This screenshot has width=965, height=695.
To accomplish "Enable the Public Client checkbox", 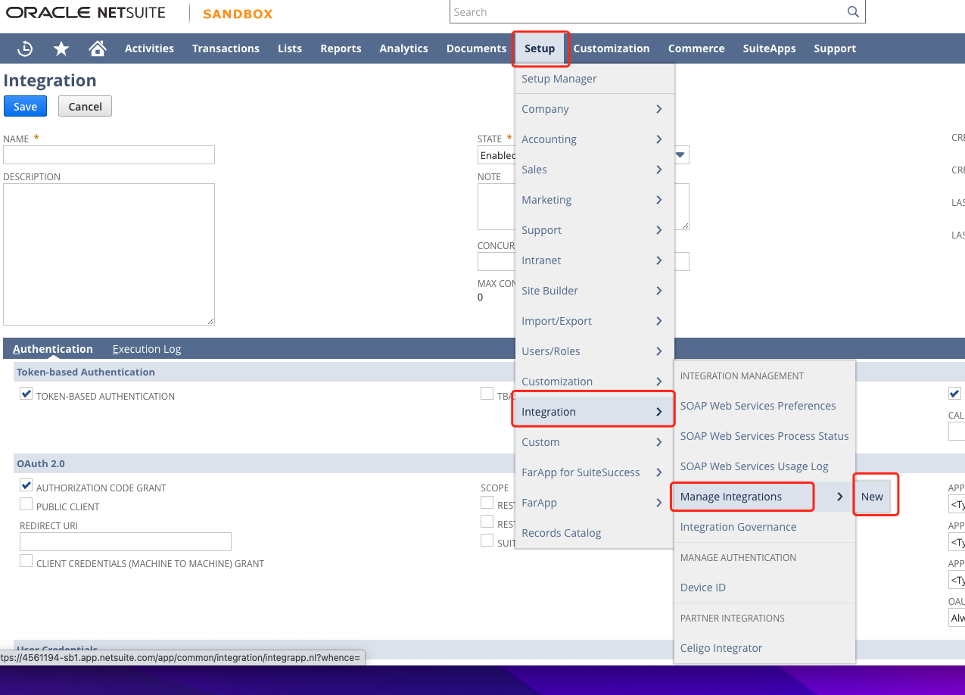I will [26, 504].
